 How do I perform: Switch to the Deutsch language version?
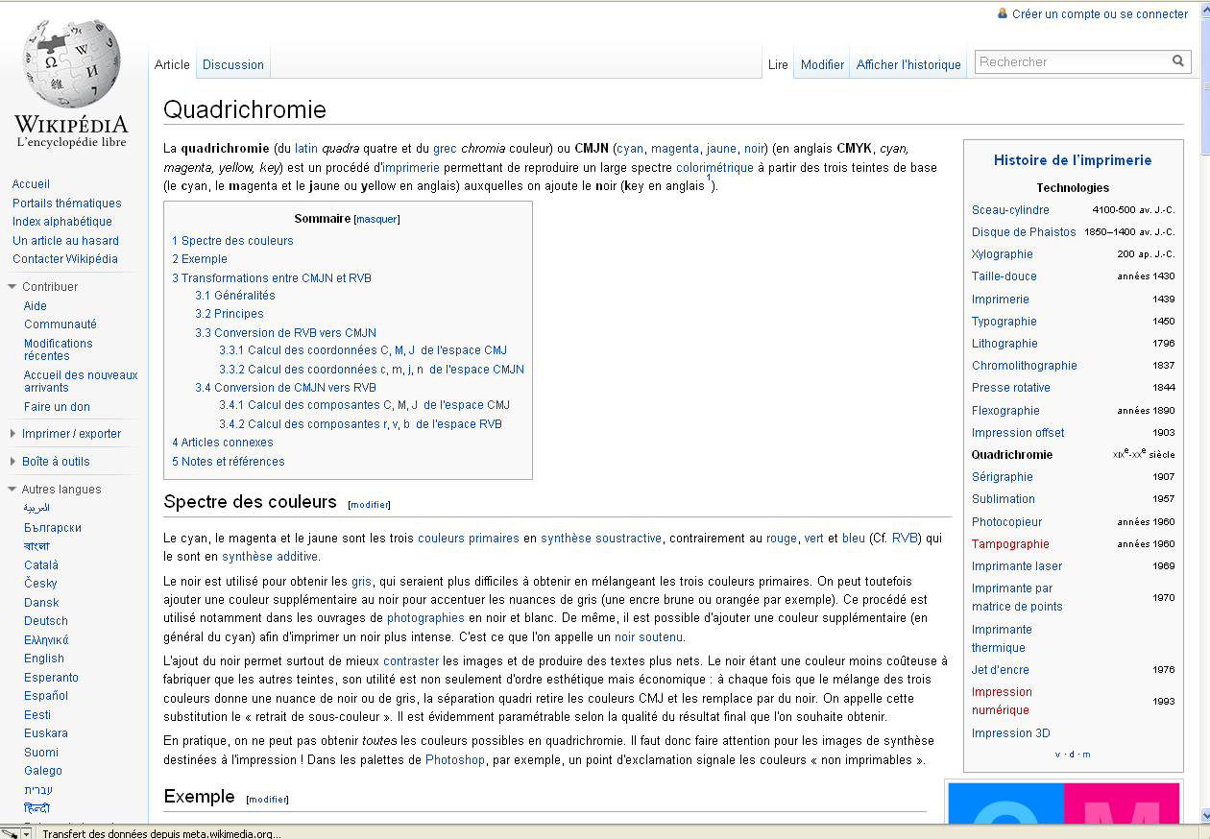(x=46, y=621)
